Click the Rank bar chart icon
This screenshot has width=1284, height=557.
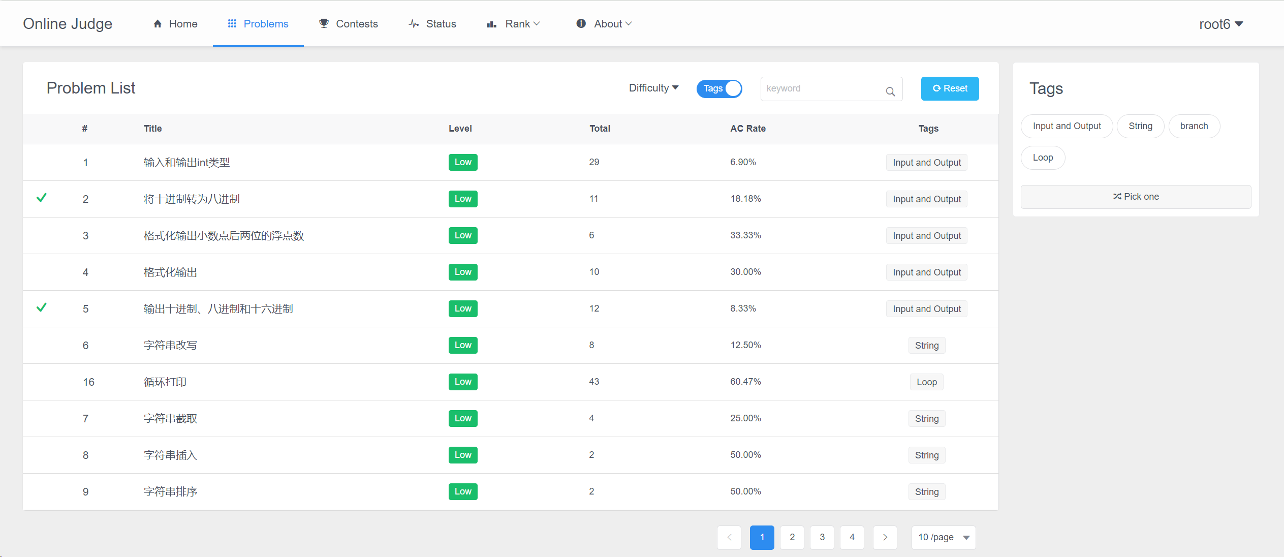pos(491,24)
